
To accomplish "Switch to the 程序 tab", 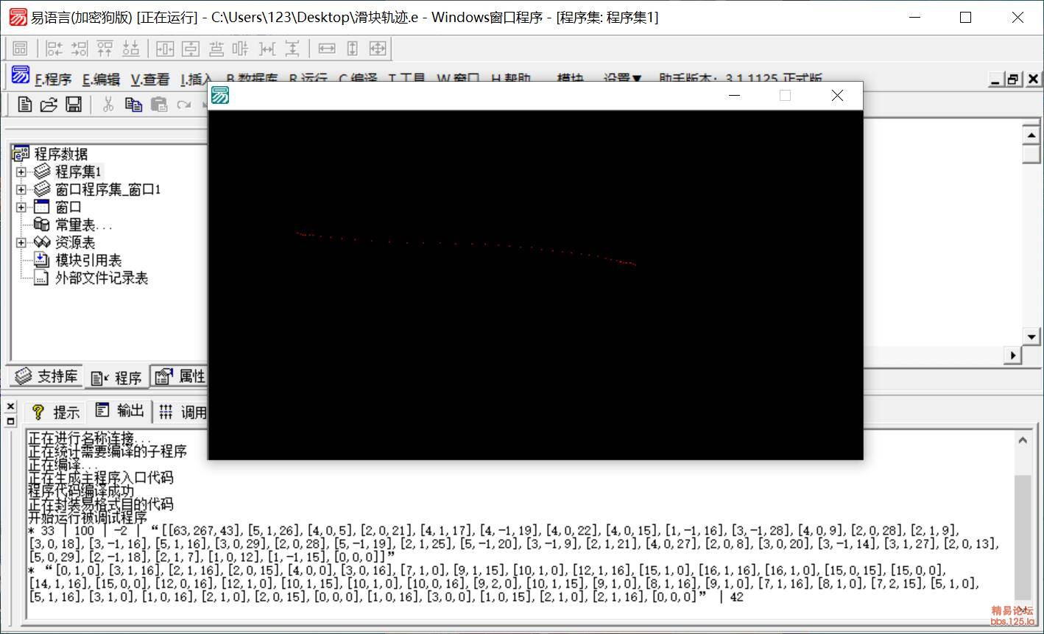I will click(x=116, y=378).
